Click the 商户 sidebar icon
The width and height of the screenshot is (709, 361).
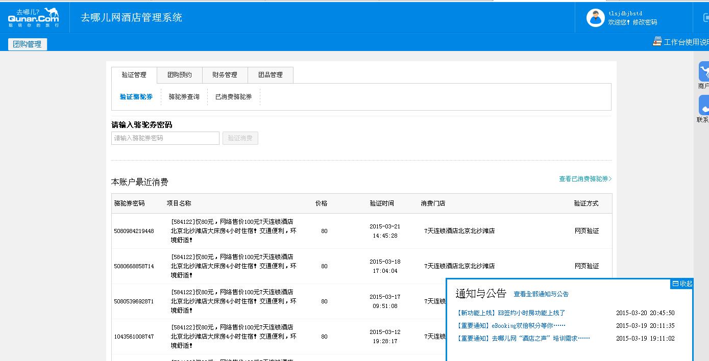(x=704, y=71)
